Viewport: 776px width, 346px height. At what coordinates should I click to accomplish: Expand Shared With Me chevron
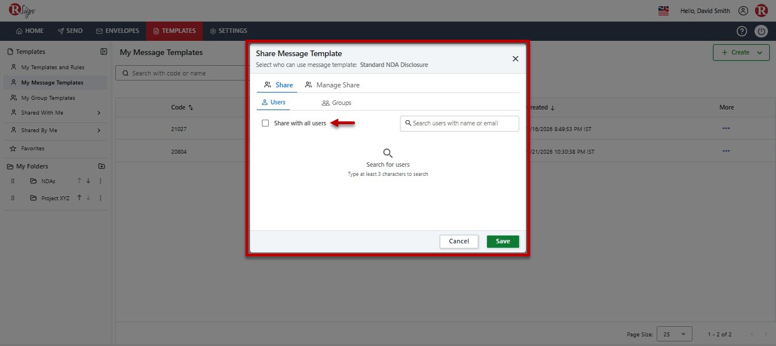click(99, 113)
